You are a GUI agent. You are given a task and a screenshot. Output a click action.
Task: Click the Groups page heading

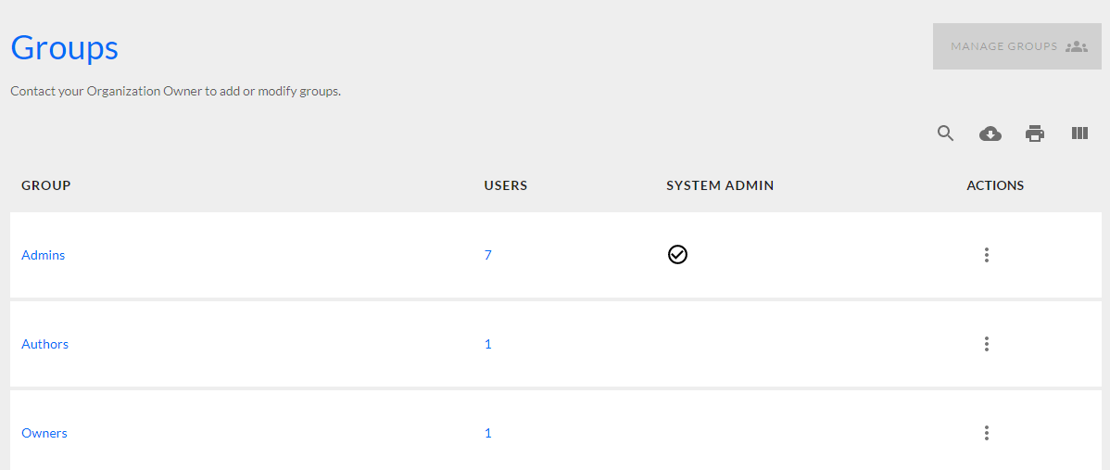click(65, 48)
